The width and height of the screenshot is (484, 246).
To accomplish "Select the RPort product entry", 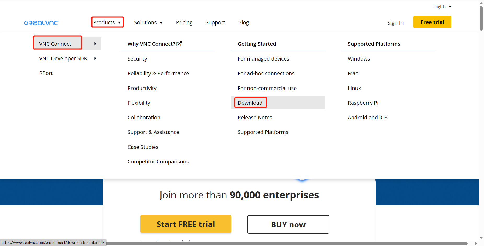I will coord(46,73).
